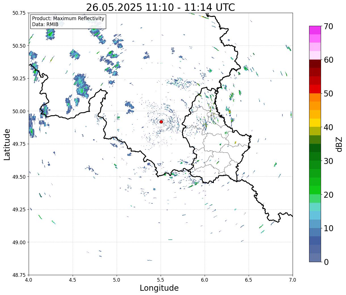Click latitude tick label 49.75

click(x=19, y=144)
